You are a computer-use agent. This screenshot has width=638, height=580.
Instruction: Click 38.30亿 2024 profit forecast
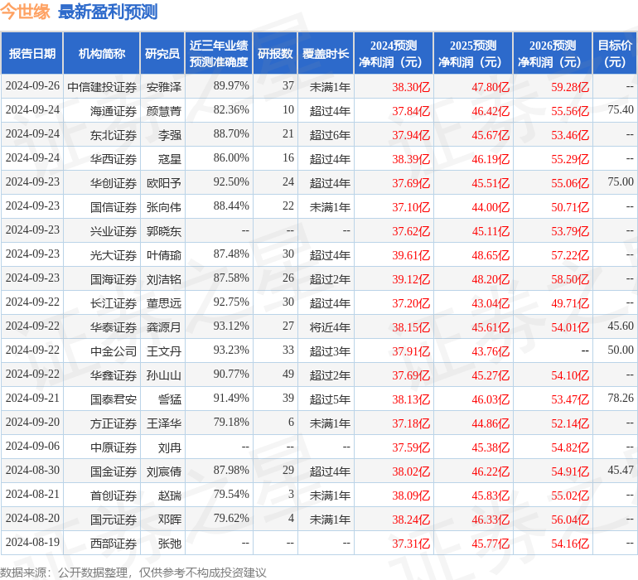pyautogui.click(x=411, y=87)
